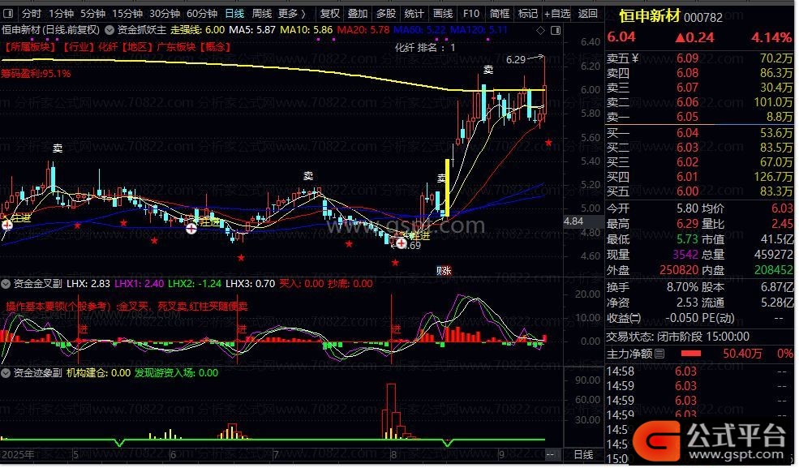This screenshot has height=468, width=799.
Task: Click the yellow 卖 signal above recent candles
Action: 488,71
